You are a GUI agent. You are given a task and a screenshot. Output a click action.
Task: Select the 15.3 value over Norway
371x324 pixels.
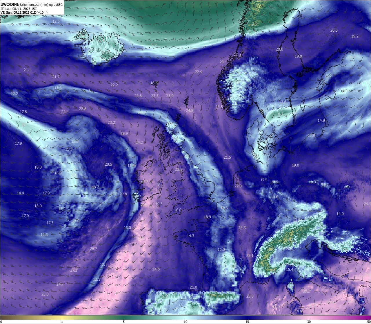point(251,85)
